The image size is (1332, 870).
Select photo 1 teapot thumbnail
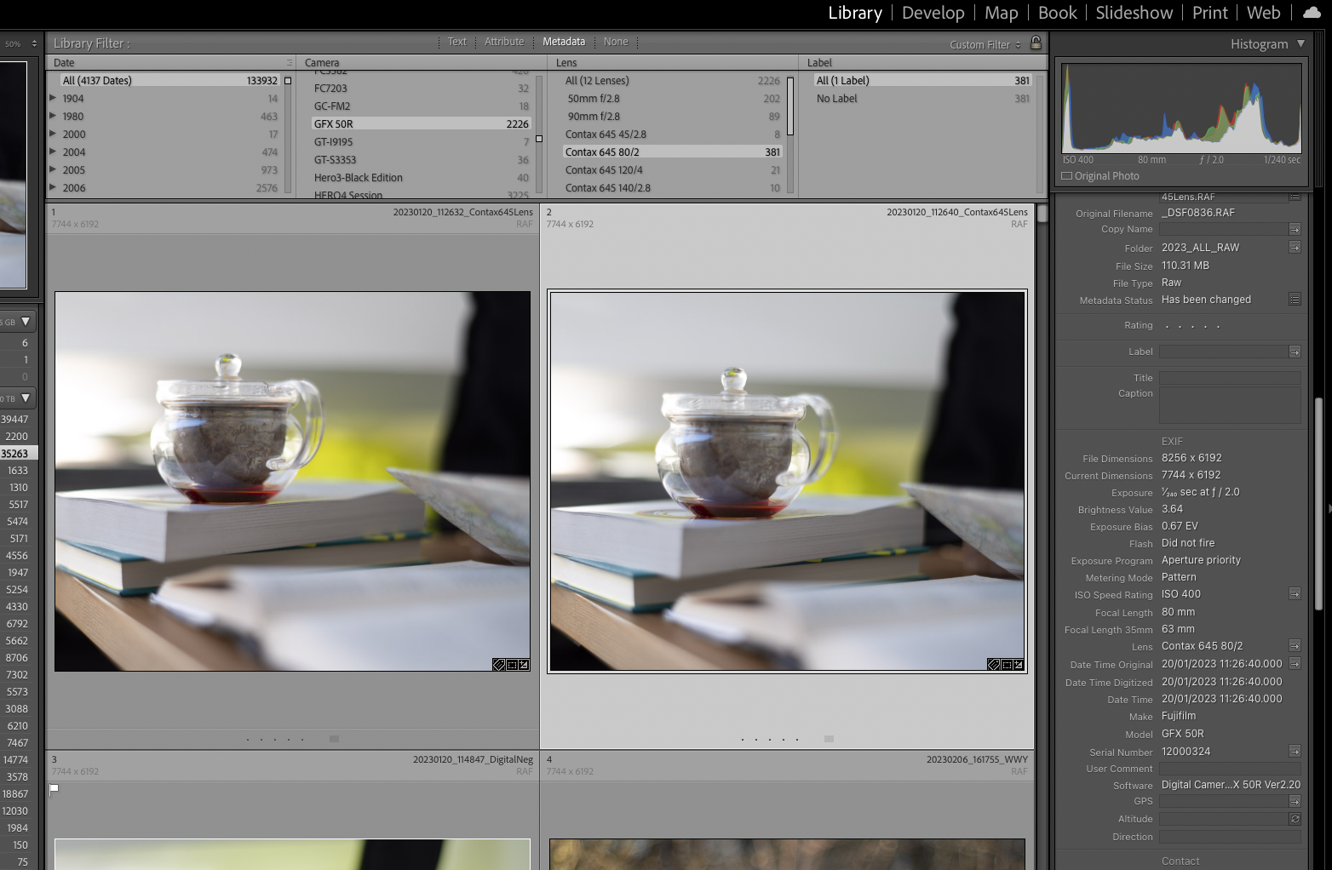[292, 481]
